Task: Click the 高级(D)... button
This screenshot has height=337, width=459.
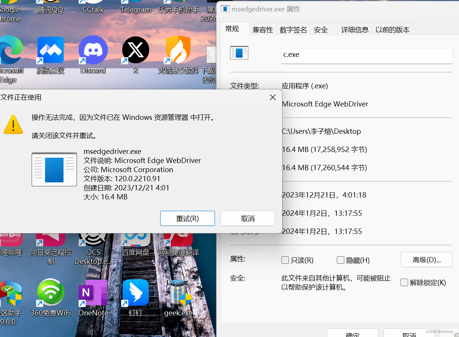Action: coord(427,260)
